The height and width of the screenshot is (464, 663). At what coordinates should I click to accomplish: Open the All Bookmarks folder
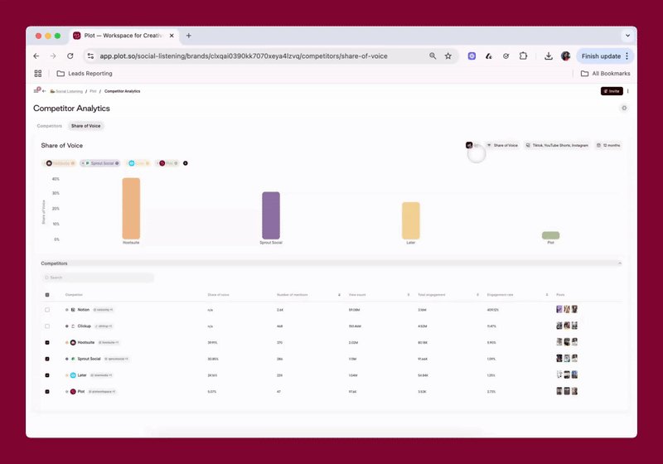[x=606, y=74]
